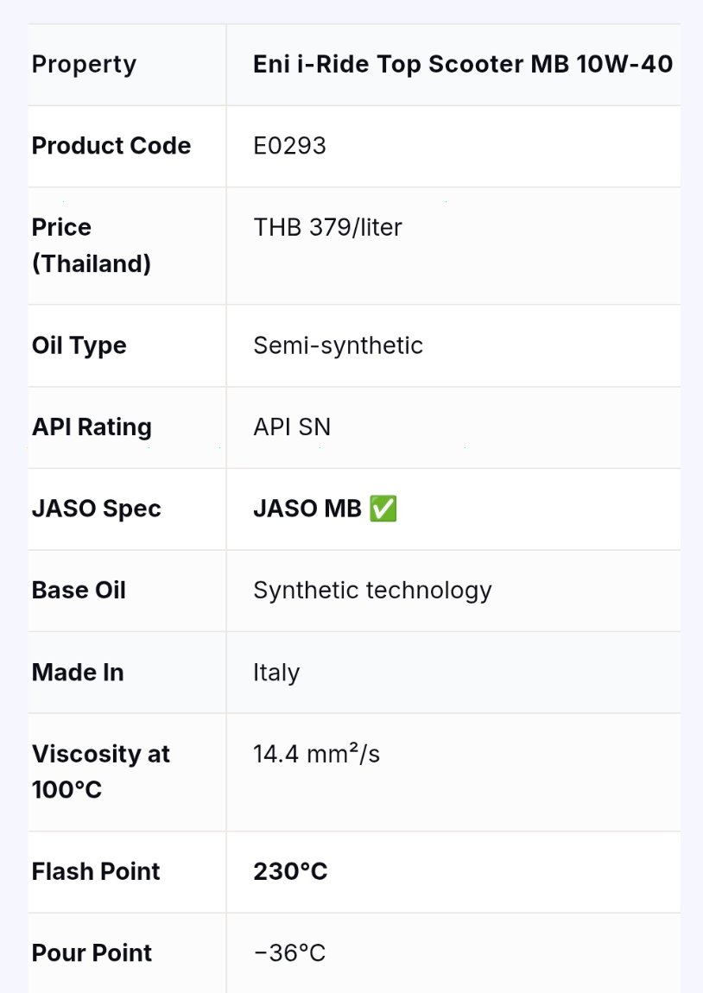Select the Property column header
This screenshot has height=993, width=703.
(85, 65)
